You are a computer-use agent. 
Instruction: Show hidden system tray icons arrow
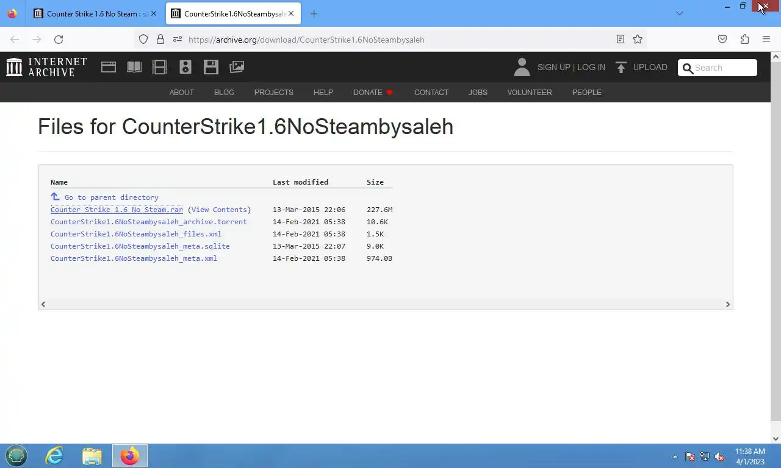point(675,456)
